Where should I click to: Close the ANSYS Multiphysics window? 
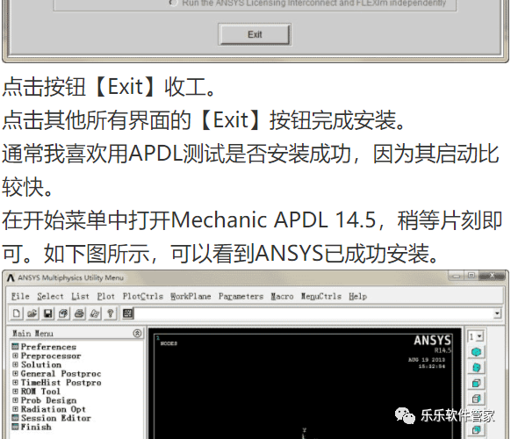tap(492, 276)
